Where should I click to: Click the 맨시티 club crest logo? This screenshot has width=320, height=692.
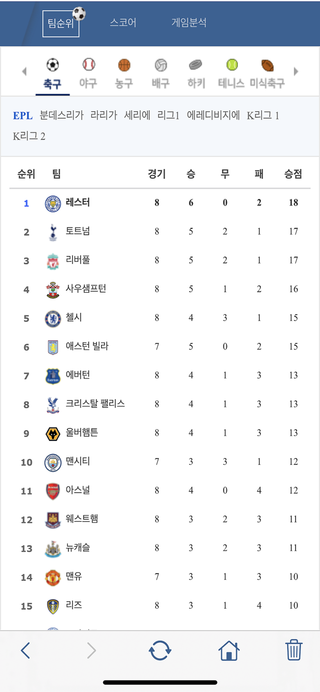click(x=52, y=461)
